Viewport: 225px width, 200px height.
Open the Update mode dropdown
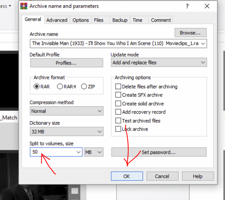click(159, 62)
